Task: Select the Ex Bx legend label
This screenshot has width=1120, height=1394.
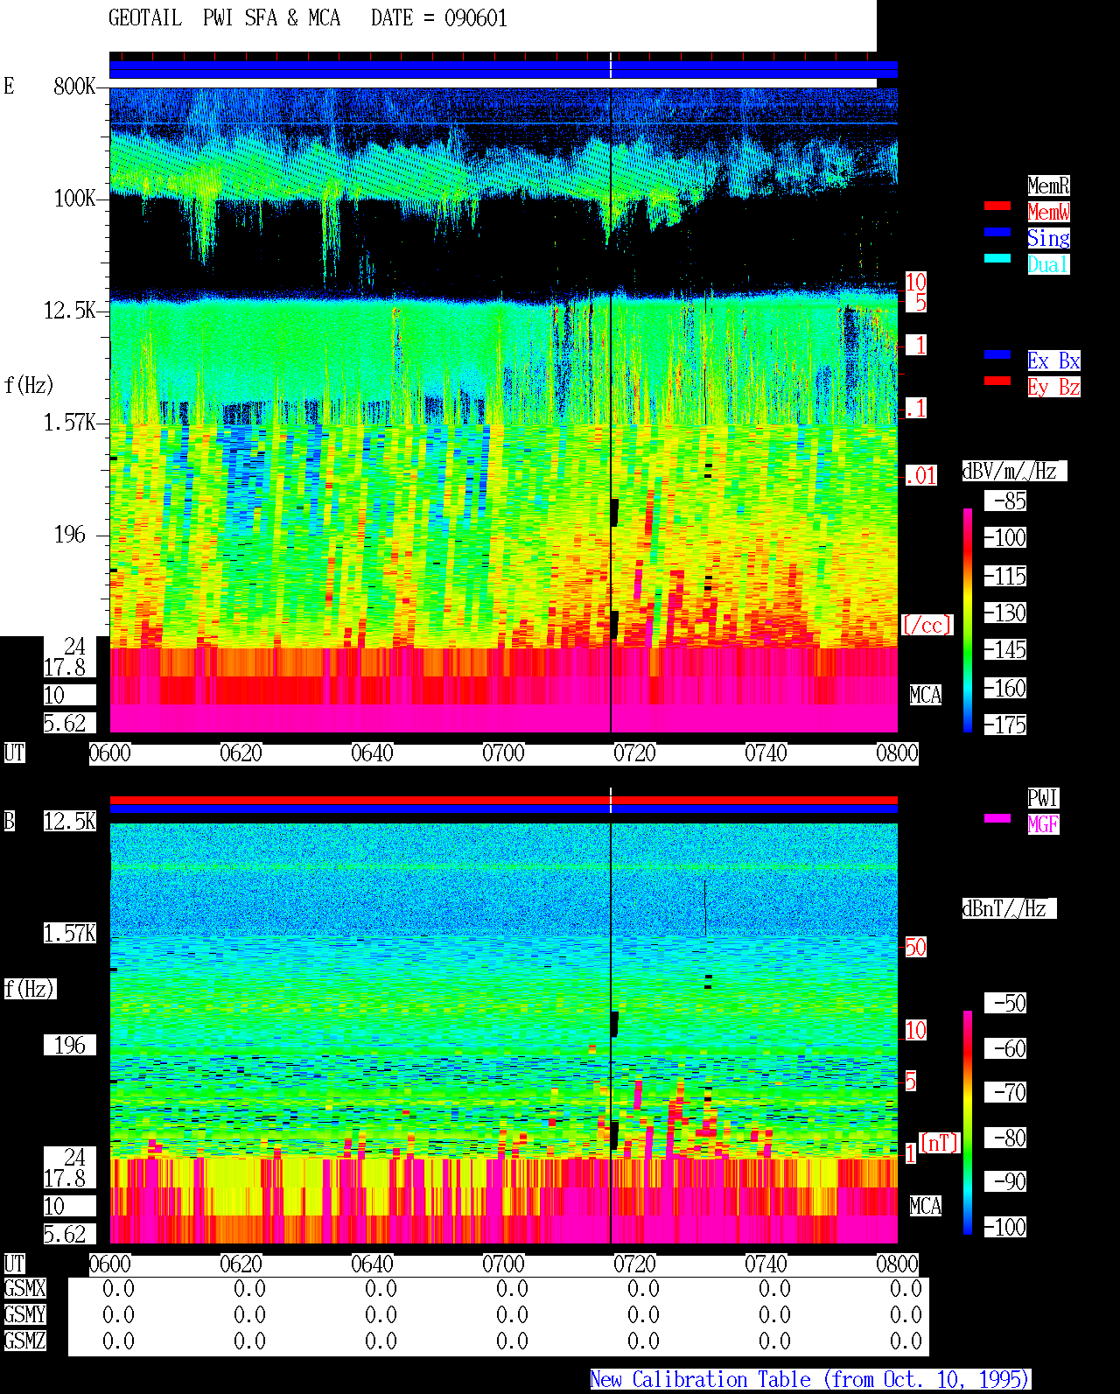Action: coord(1053,361)
